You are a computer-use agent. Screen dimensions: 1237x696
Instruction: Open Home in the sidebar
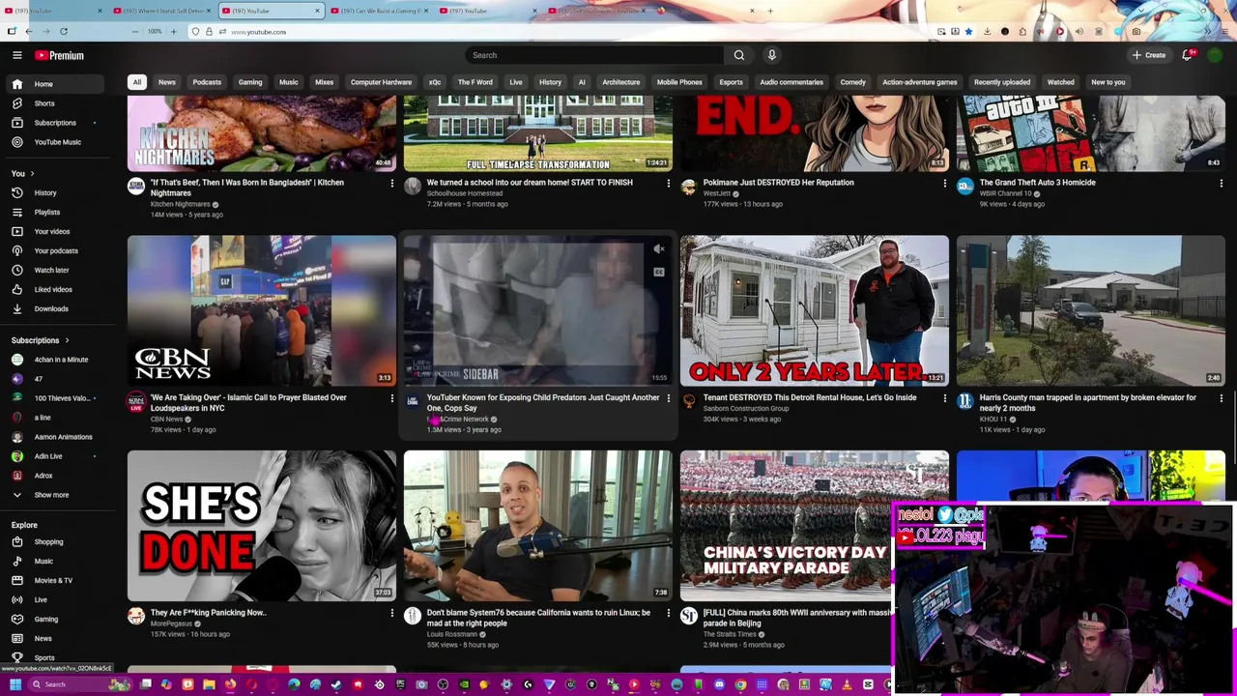[x=54, y=84]
